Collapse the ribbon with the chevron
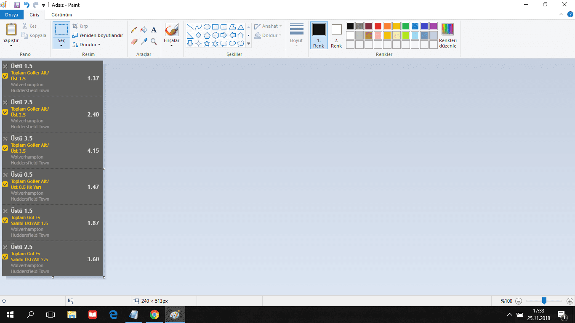The height and width of the screenshot is (323, 575). (561, 14)
